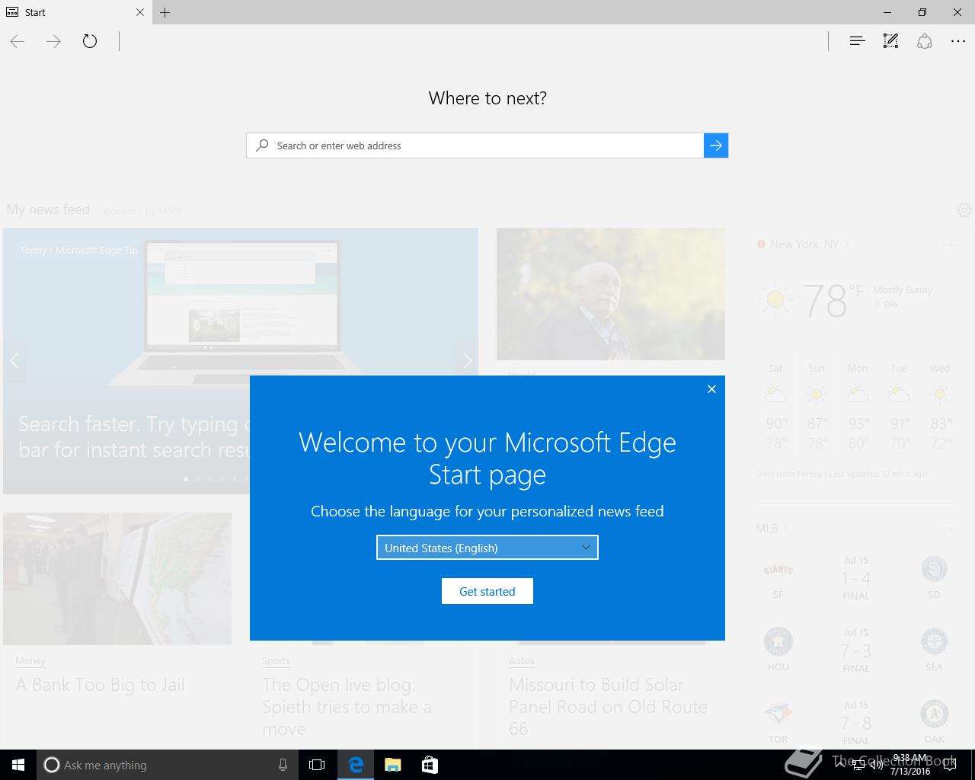
Task: Open the TOR vs OAK game score
Action: click(x=856, y=723)
